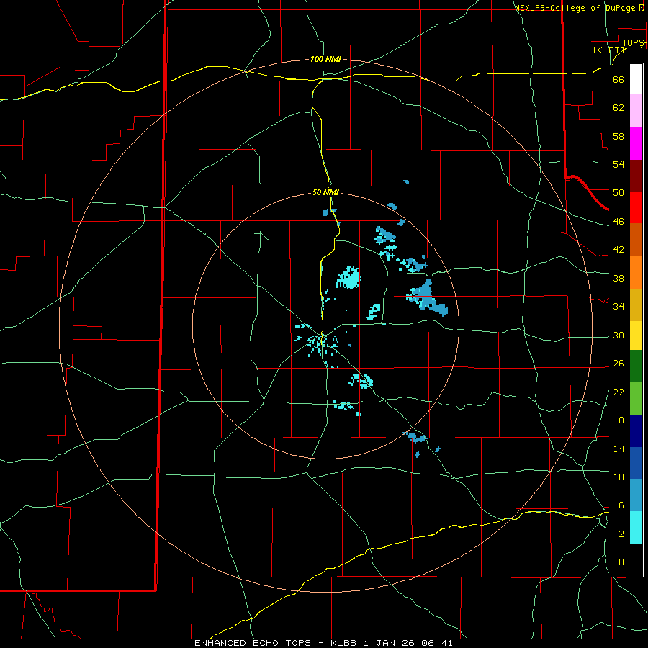Screen dimensions: 648x648
Task: Click the largest cyan echo blob
Action: pyautogui.click(x=348, y=278)
